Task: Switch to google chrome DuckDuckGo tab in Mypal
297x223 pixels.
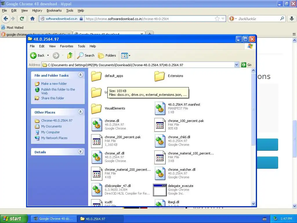Action: (x=36, y=34)
